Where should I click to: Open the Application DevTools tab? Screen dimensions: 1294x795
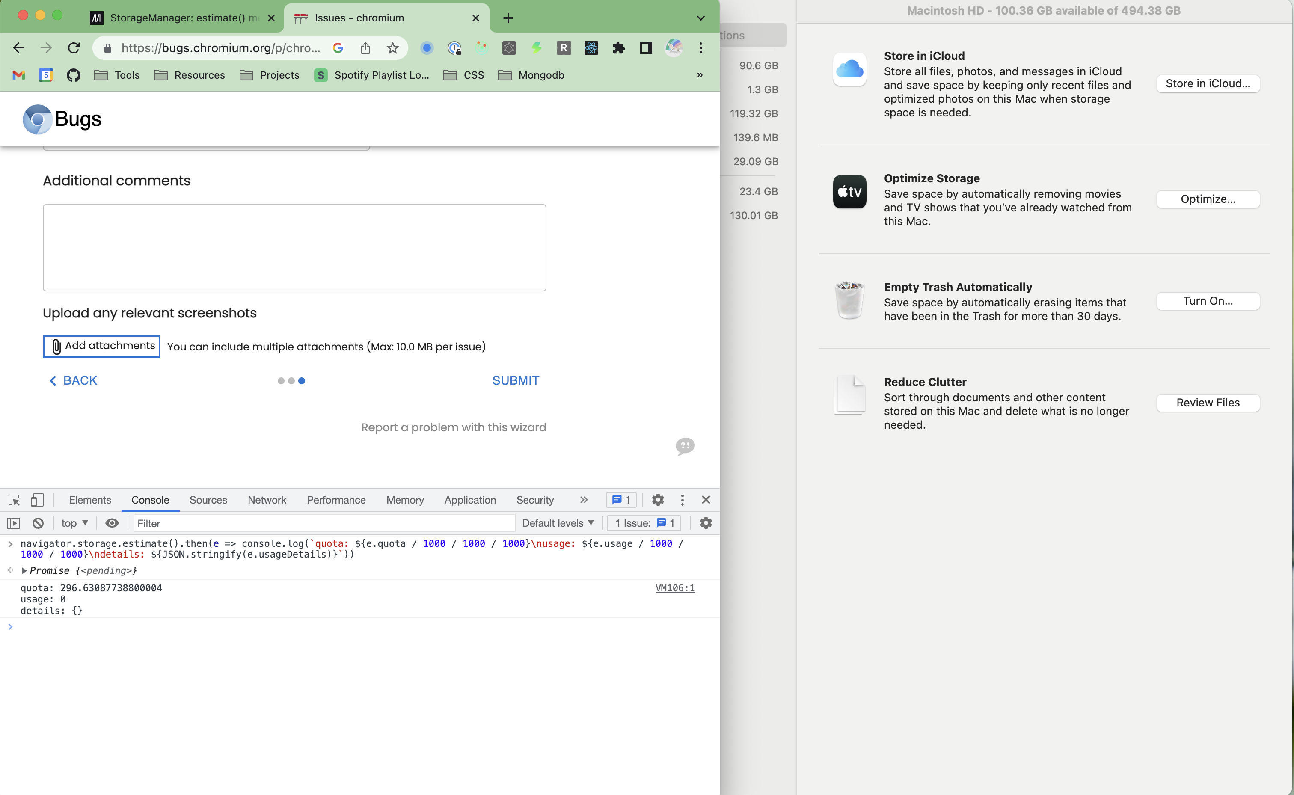coord(470,500)
